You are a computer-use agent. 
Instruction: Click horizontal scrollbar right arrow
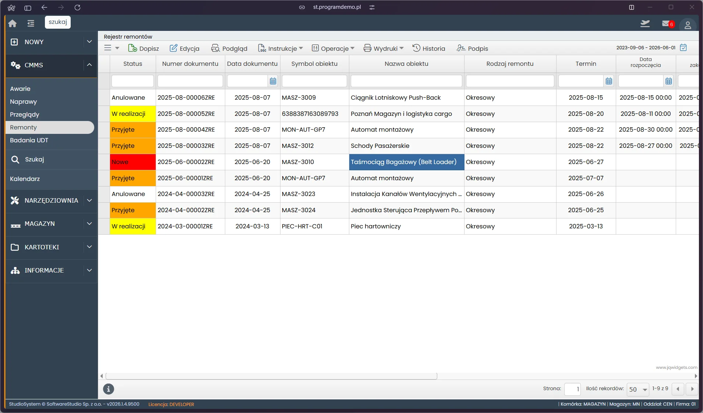tap(696, 376)
